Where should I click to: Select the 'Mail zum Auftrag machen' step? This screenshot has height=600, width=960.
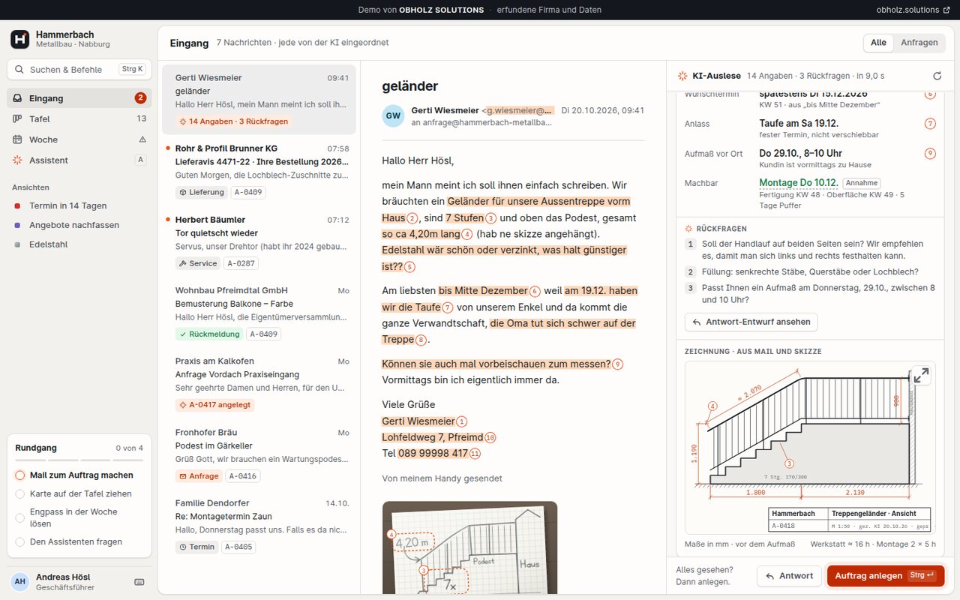tap(79, 475)
